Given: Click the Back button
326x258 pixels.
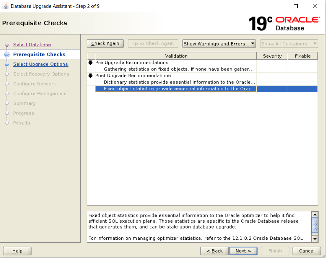Looking at the screenshot, I should click(x=214, y=251).
